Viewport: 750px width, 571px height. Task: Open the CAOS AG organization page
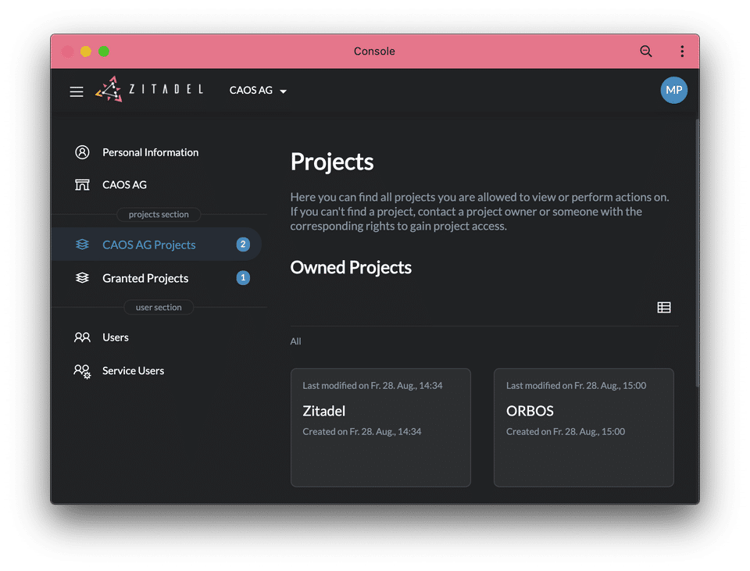pos(124,184)
